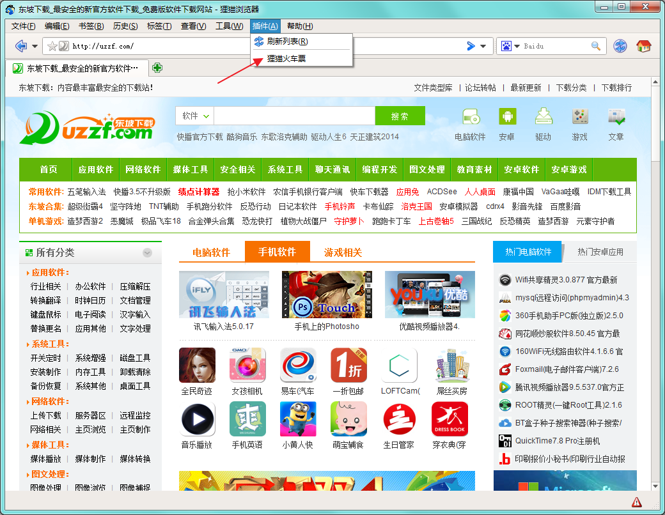Viewport: 665px width, 515px height.
Task: Open the 讯飞输入法5.0.17 thumbnail
Action: 224,295
